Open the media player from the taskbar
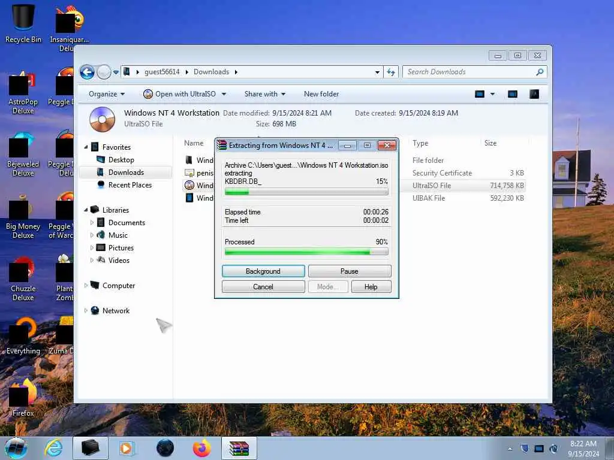The width and height of the screenshot is (614, 460). coord(127,448)
